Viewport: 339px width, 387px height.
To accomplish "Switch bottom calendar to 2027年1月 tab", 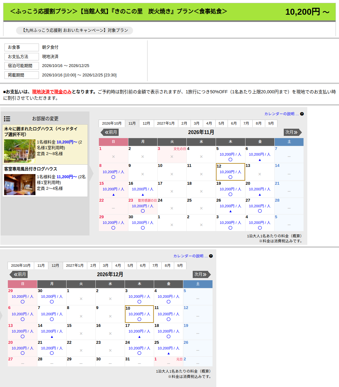I will [75, 266].
